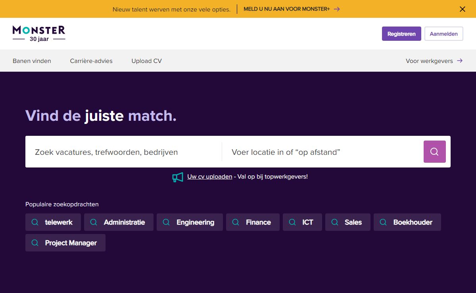The image size is (476, 293).
Task: Open the Carrière-advies menu
Action: [x=91, y=61]
